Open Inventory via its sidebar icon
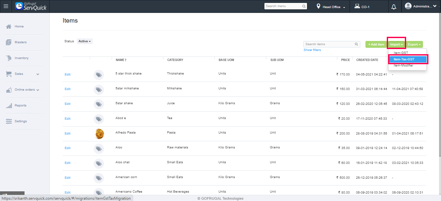The image size is (441, 201). coord(9,58)
